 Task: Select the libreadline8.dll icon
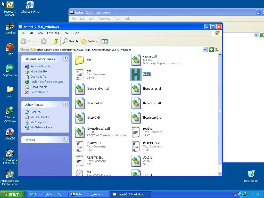coord(136,103)
